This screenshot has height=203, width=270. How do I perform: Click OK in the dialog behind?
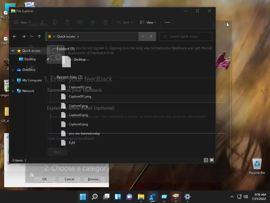45,179
